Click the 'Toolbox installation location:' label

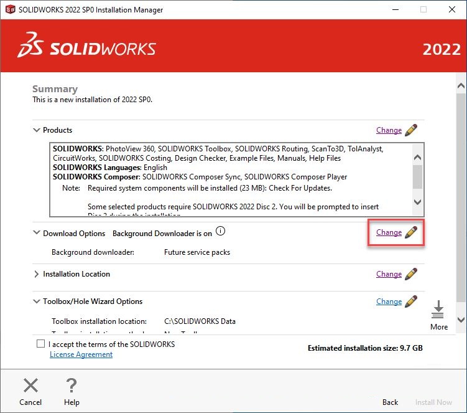coord(99,321)
